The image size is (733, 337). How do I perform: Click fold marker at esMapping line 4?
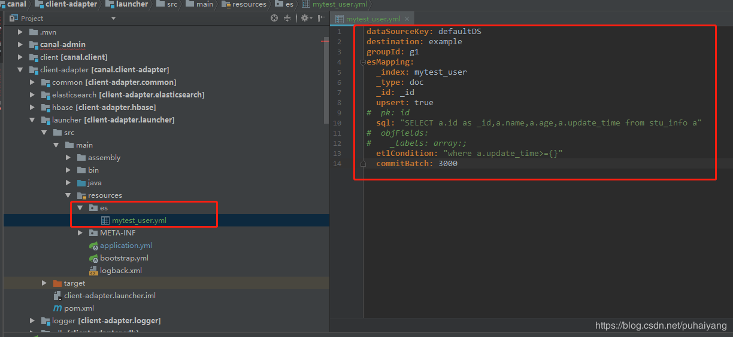362,62
